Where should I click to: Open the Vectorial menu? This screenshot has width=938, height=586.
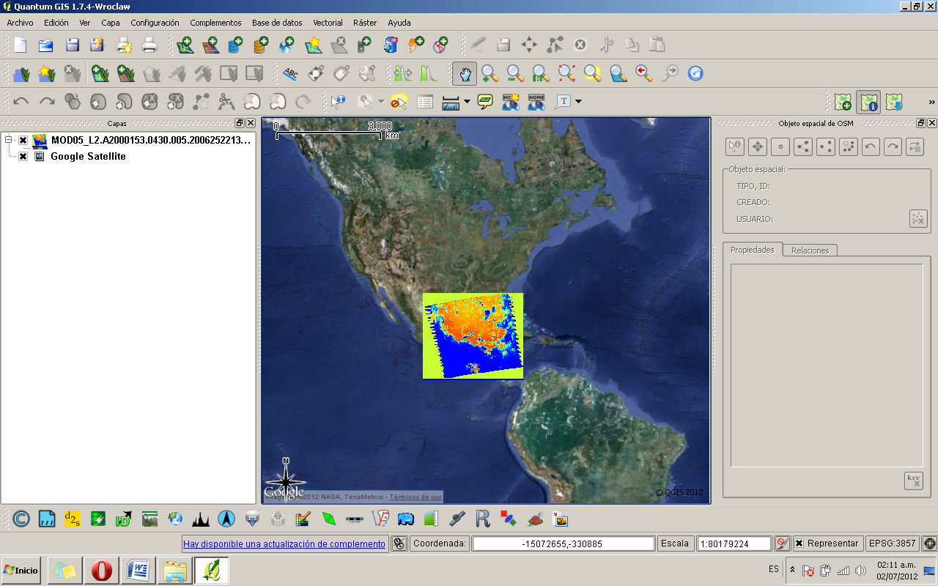click(x=328, y=23)
